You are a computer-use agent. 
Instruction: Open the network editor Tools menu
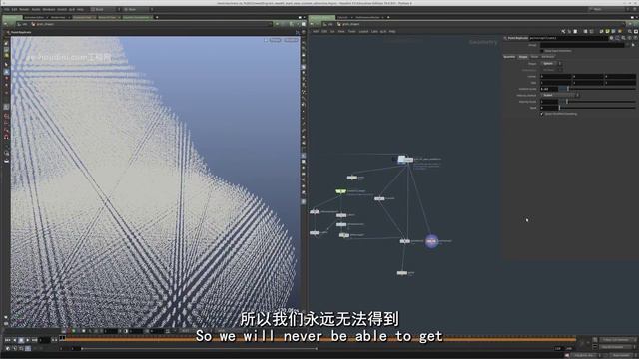[x=352, y=31]
